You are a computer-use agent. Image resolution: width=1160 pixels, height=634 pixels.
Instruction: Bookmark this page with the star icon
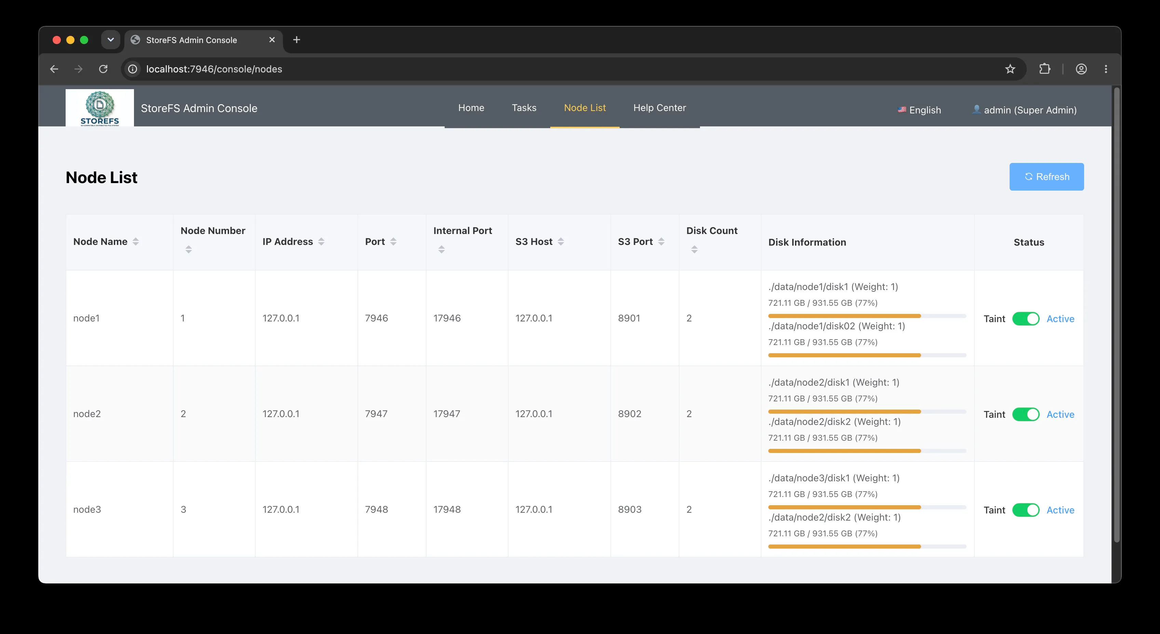pyautogui.click(x=1010, y=69)
